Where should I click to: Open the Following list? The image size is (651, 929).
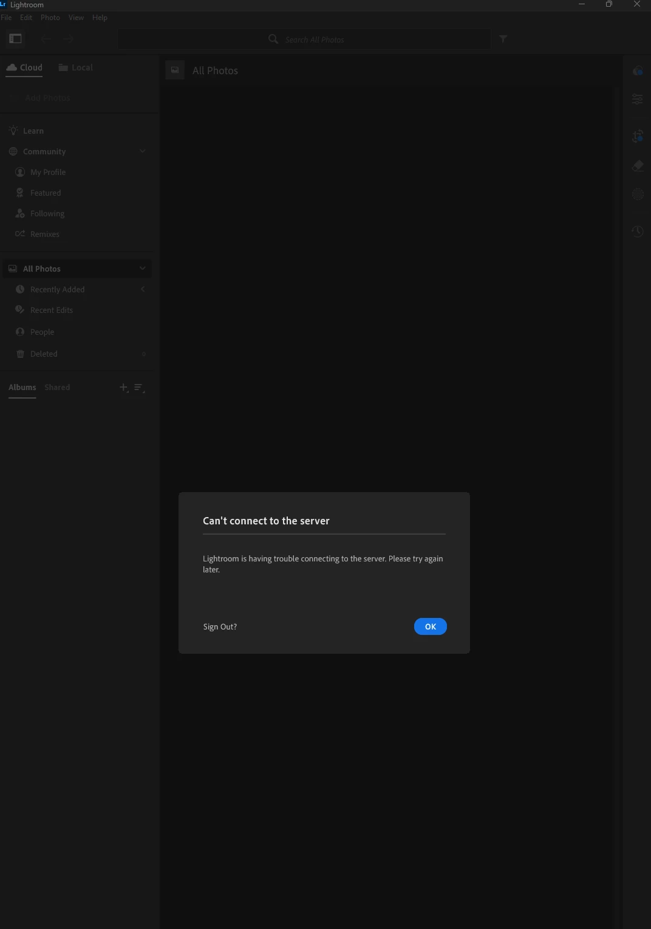(47, 213)
